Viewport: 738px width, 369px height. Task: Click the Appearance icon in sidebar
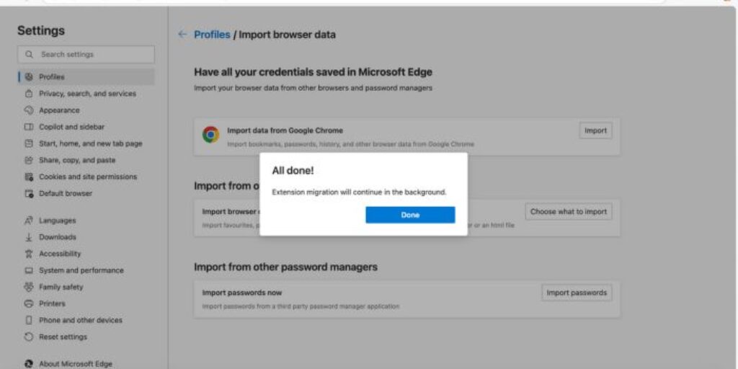(29, 110)
